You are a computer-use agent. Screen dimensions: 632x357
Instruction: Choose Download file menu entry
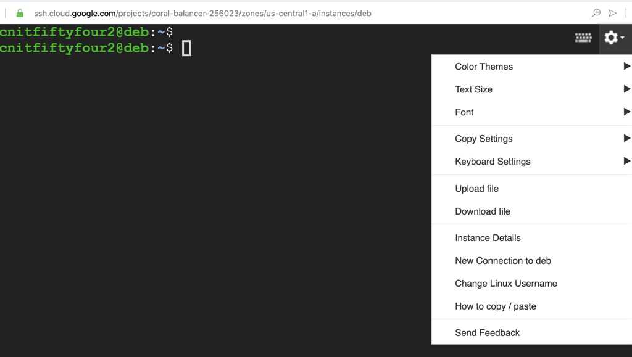(483, 211)
